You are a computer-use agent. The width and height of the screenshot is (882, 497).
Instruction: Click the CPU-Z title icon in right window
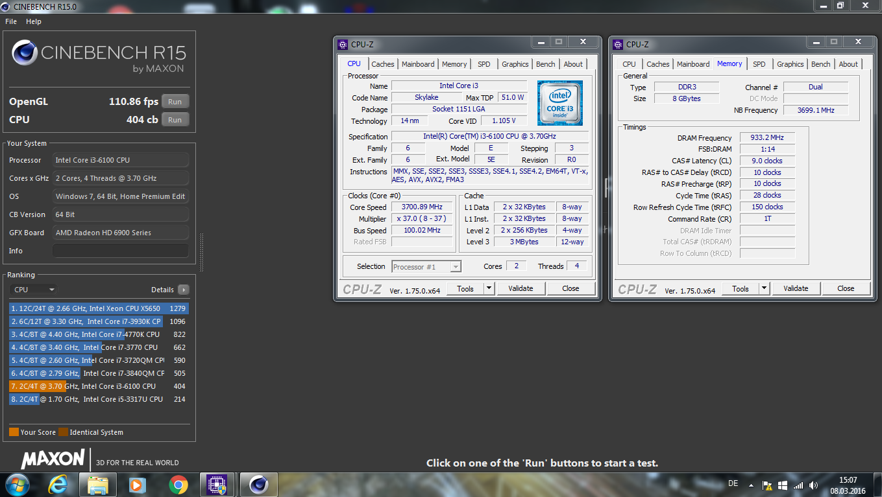619,45
